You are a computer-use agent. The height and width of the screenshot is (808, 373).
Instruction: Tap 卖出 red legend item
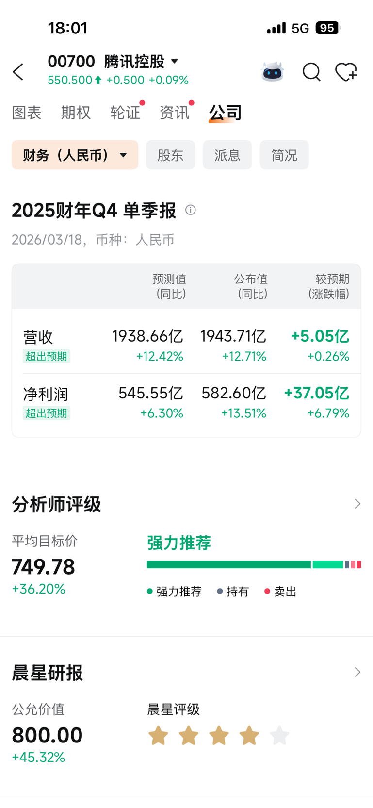(x=280, y=592)
